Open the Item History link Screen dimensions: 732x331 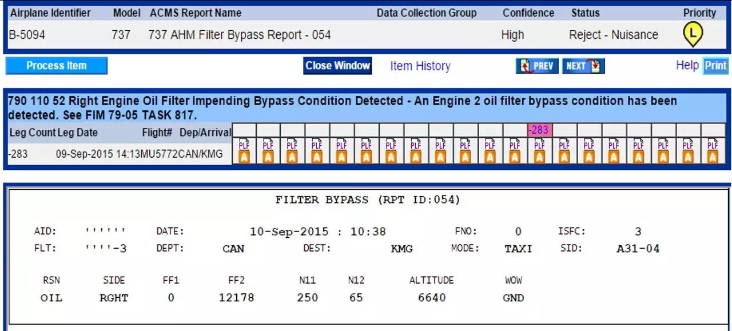(420, 66)
